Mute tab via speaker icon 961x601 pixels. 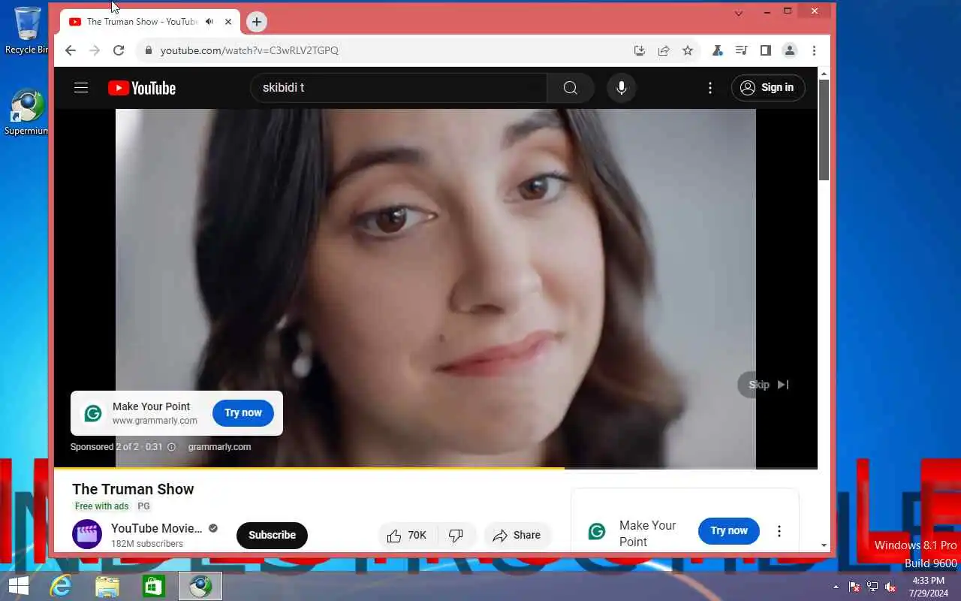[x=209, y=22]
